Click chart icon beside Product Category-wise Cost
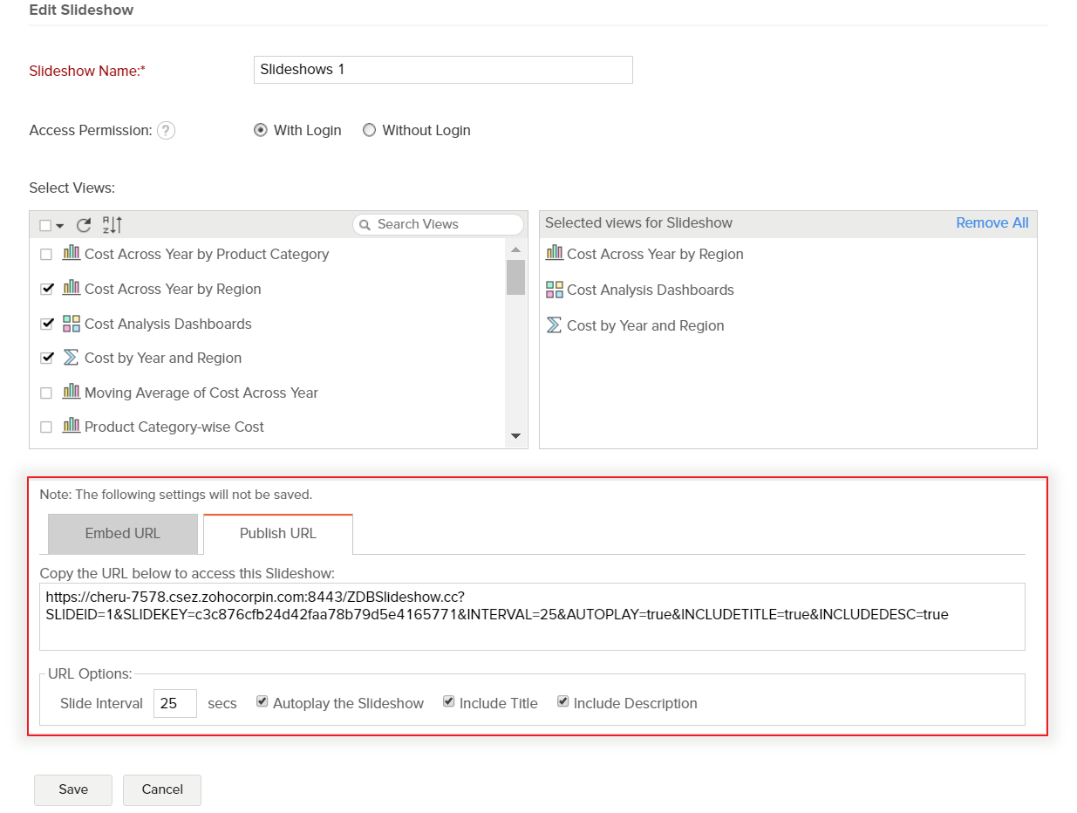 72,427
